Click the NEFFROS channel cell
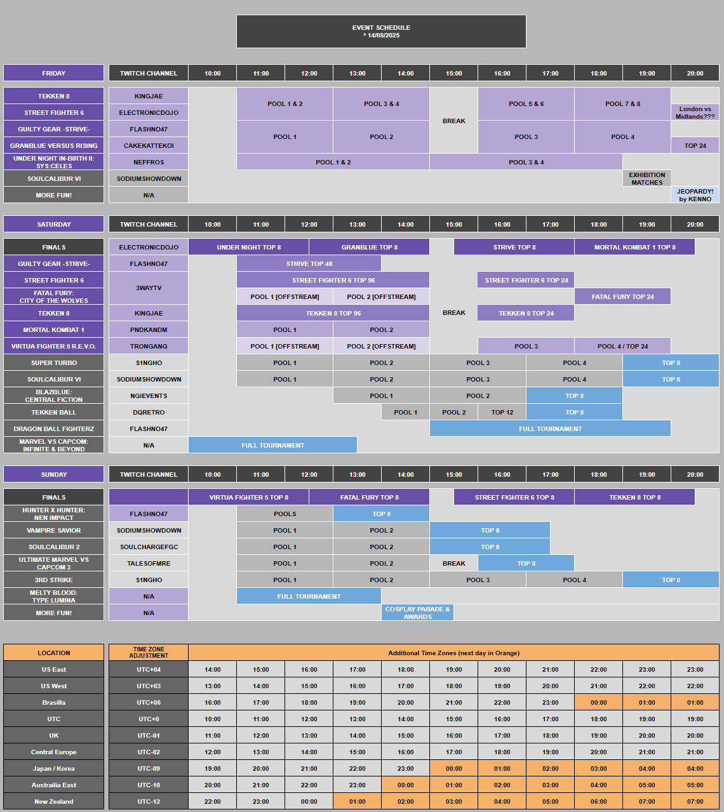This screenshot has width=724, height=812. [149, 162]
